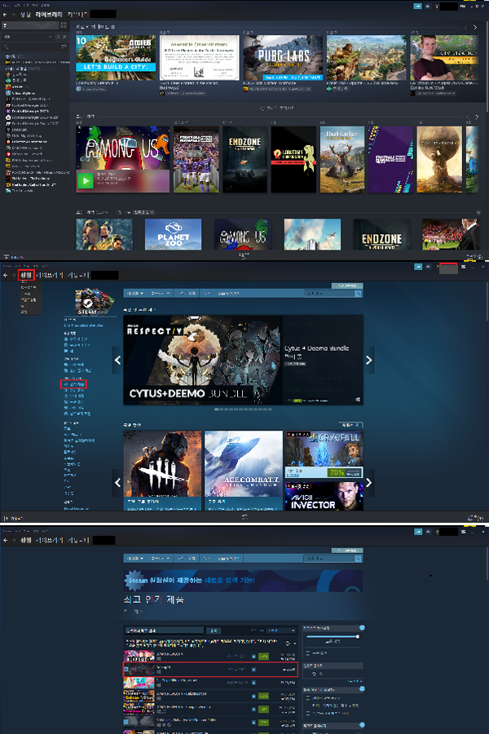The image size is (489, 734).
Task: Open the second dropdown in Store navigation bar
Action: (x=160, y=294)
